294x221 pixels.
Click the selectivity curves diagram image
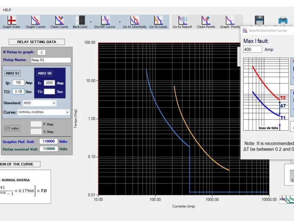coord(266,94)
